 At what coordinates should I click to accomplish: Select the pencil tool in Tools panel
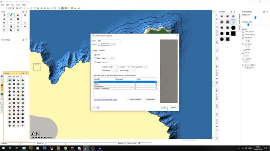[x=11, y=15]
